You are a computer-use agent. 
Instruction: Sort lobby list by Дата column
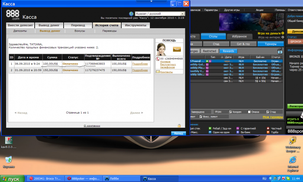pos(228,57)
